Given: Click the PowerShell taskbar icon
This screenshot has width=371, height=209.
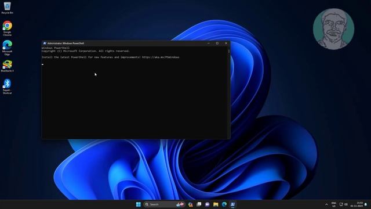Looking at the screenshot, I should click(233, 204).
